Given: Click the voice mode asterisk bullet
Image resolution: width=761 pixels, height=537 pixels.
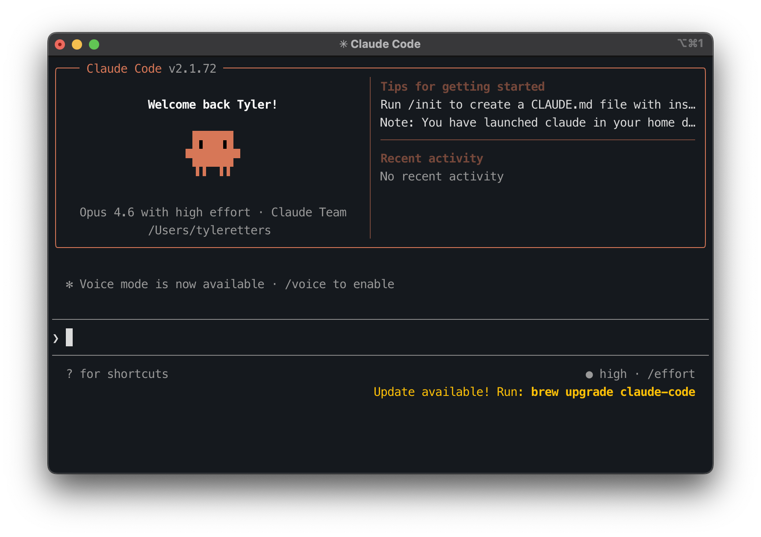Looking at the screenshot, I should 69,284.
